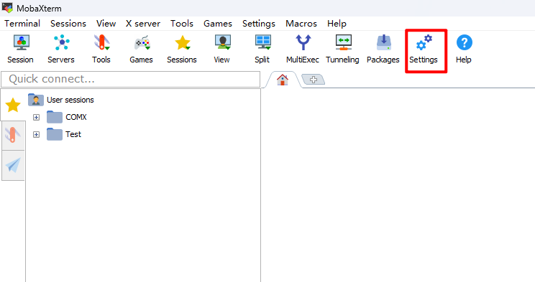Click the Sessions star toolbar icon
This screenshot has height=282, width=535.
[x=182, y=50]
